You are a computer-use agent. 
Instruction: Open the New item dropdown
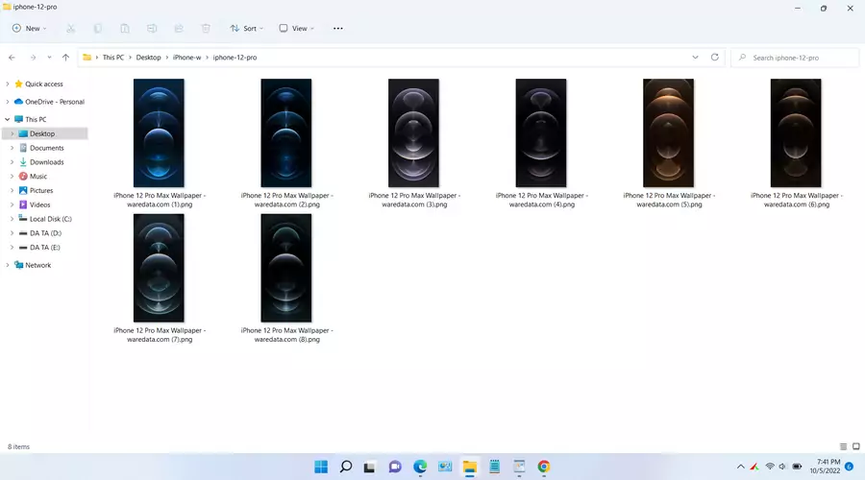pos(29,28)
